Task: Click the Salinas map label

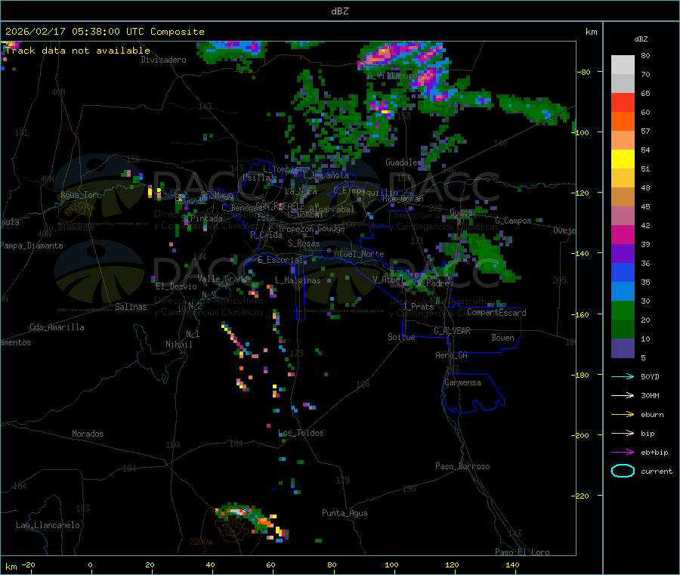Action: click(131, 307)
